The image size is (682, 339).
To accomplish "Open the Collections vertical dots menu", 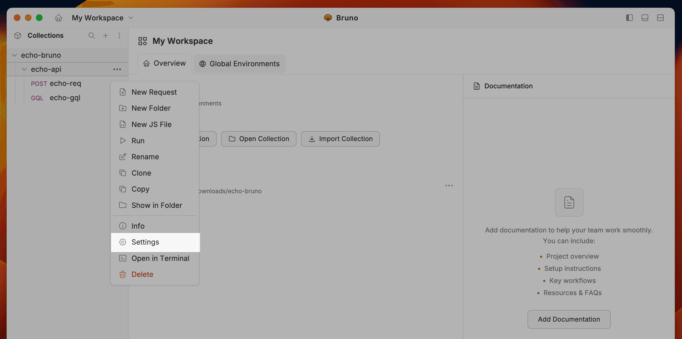I will [x=119, y=36].
